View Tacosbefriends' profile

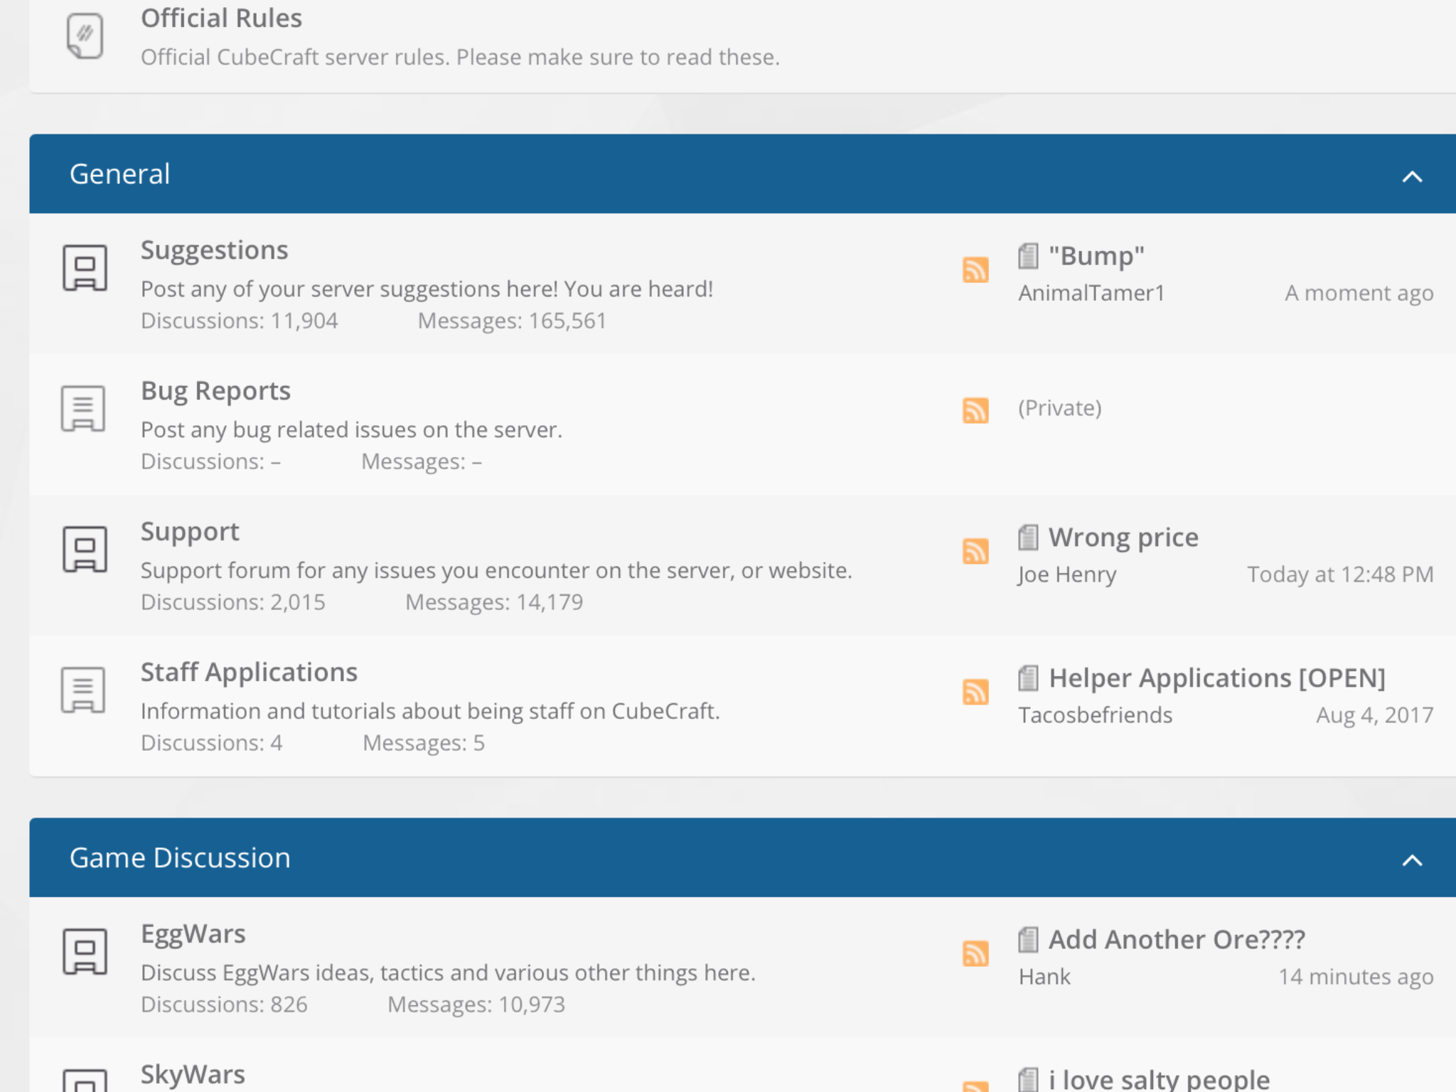[x=1095, y=715]
